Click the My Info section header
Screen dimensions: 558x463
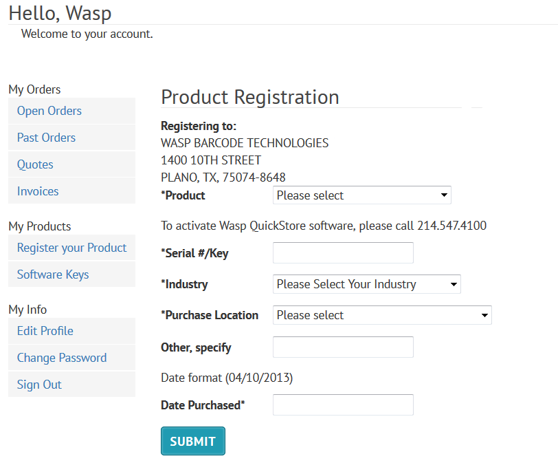coord(27,310)
